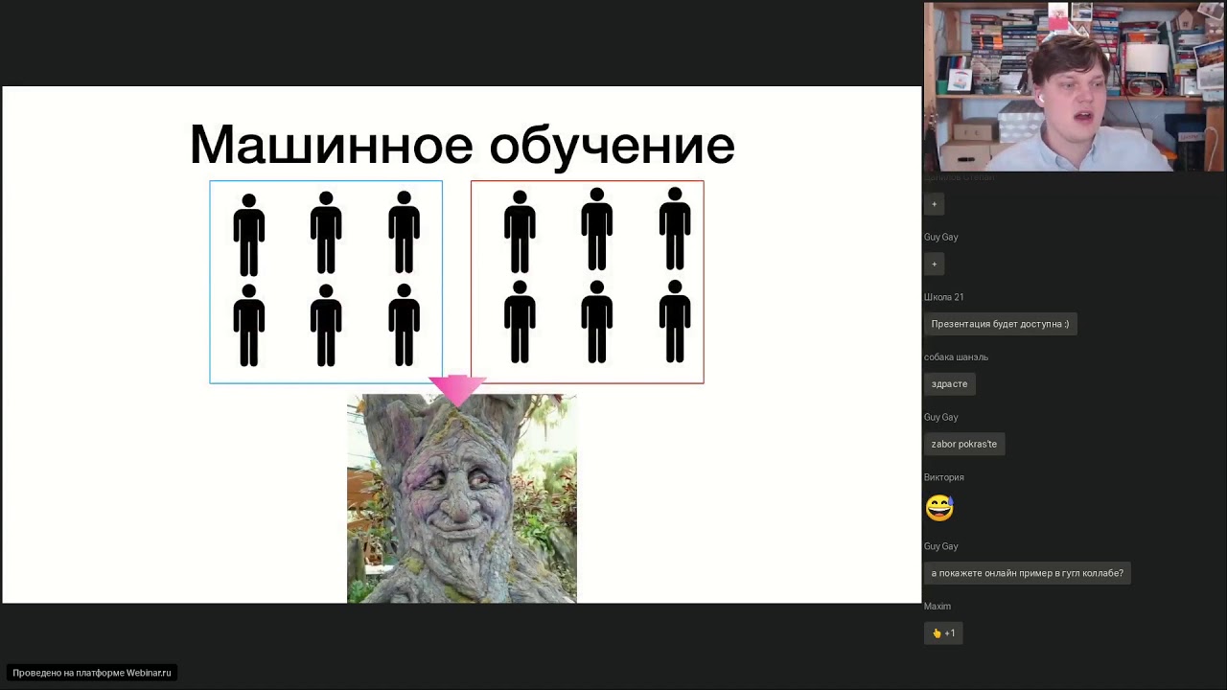The width and height of the screenshot is (1227, 690).
Task: Click the pink downward arrow on the slide
Action: 458,390
